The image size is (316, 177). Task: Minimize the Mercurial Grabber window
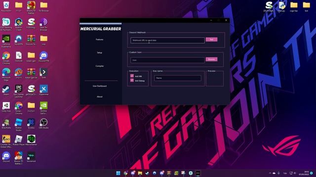[x=211, y=20]
